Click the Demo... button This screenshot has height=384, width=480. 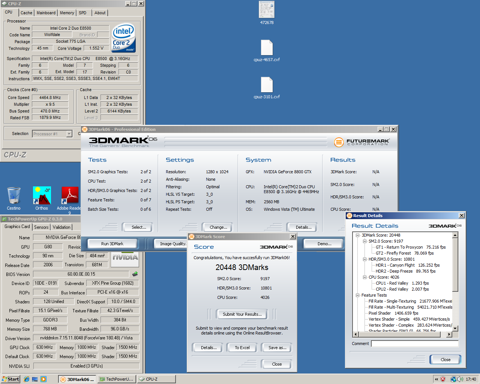click(324, 244)
